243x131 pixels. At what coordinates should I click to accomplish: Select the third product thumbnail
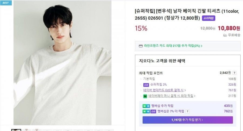(x=36, y=130)
